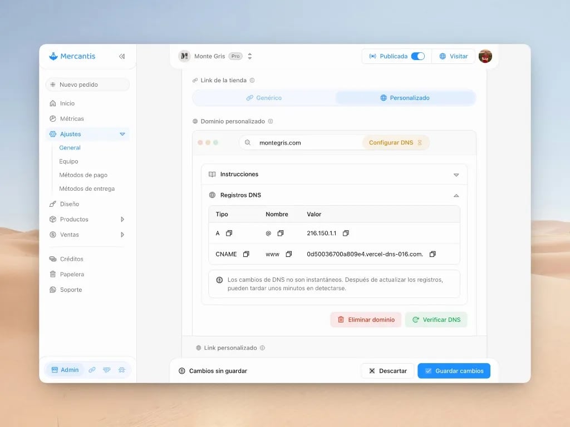Click Verificar DNS button
Image resolution: width=570 pixels, height=427 pixels.
click(436, 320)
